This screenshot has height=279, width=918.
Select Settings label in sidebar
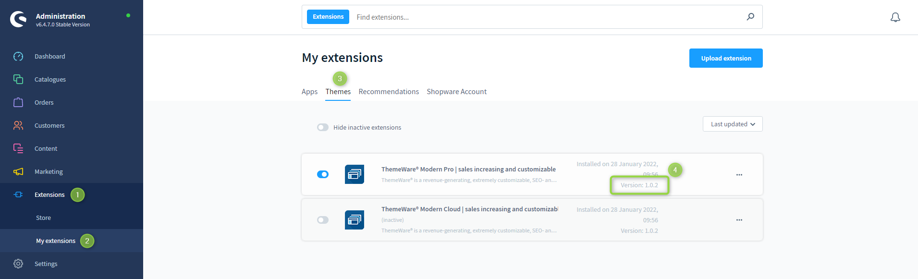click(46, 264)
